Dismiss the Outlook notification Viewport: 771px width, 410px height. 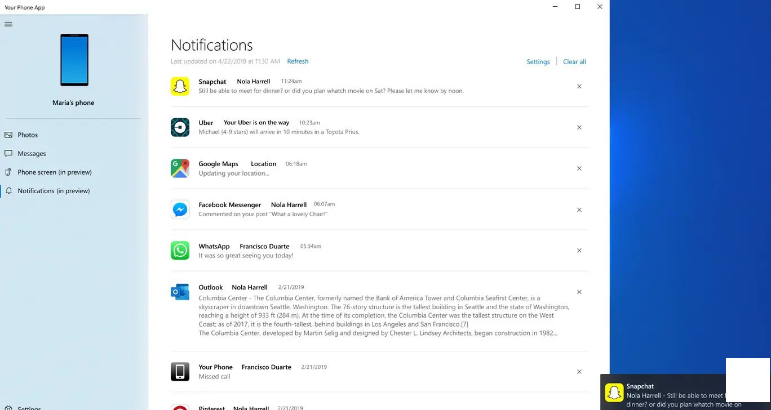(579, 292)
